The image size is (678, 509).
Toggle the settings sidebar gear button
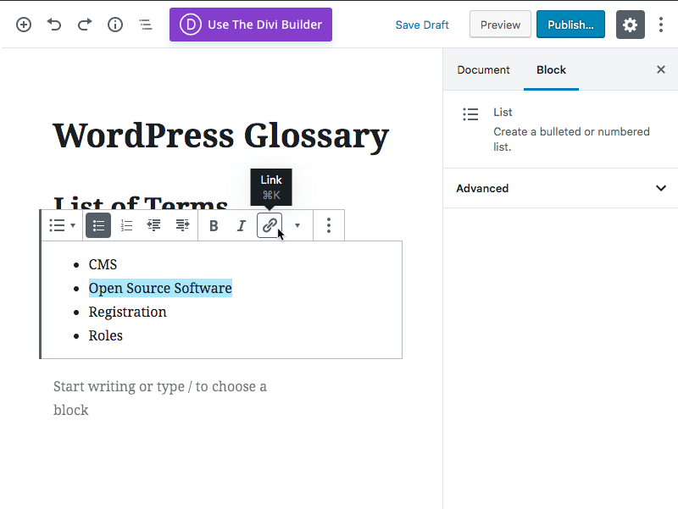tap(630, 25)
